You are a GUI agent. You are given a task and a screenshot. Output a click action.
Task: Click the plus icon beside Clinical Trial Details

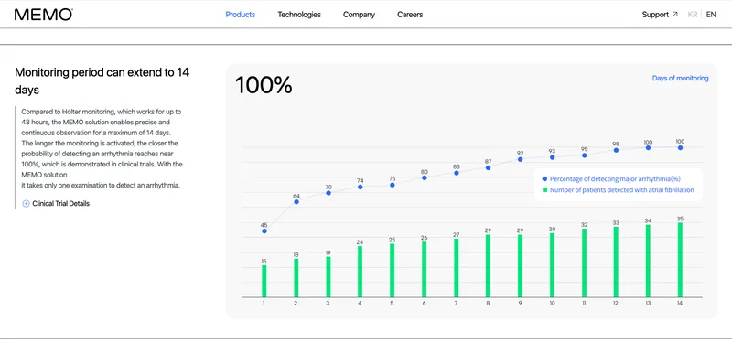tap(27, 203)
